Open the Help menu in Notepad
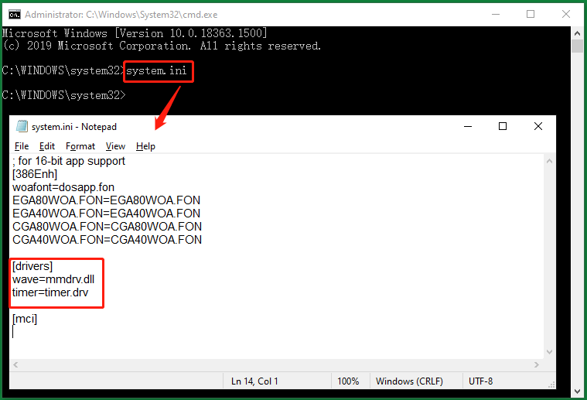Screen dimensions: 587x400 [x=145, y=146]
